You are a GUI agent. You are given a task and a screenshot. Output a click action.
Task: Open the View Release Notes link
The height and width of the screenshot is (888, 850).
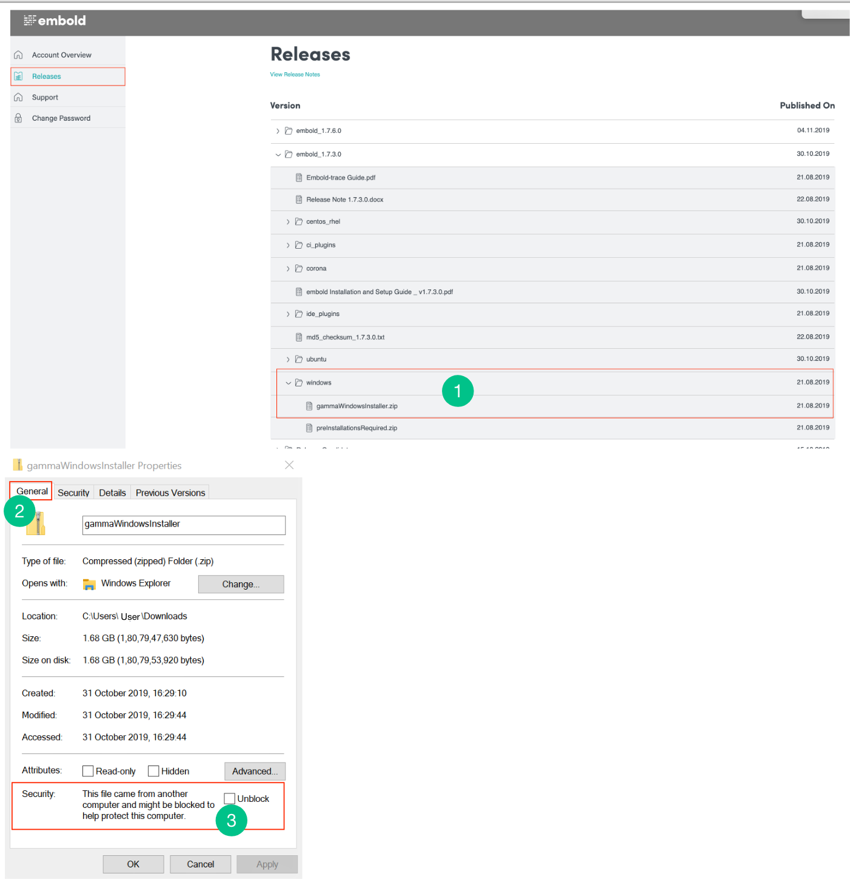pyautogui.click(x=295, y=75)
